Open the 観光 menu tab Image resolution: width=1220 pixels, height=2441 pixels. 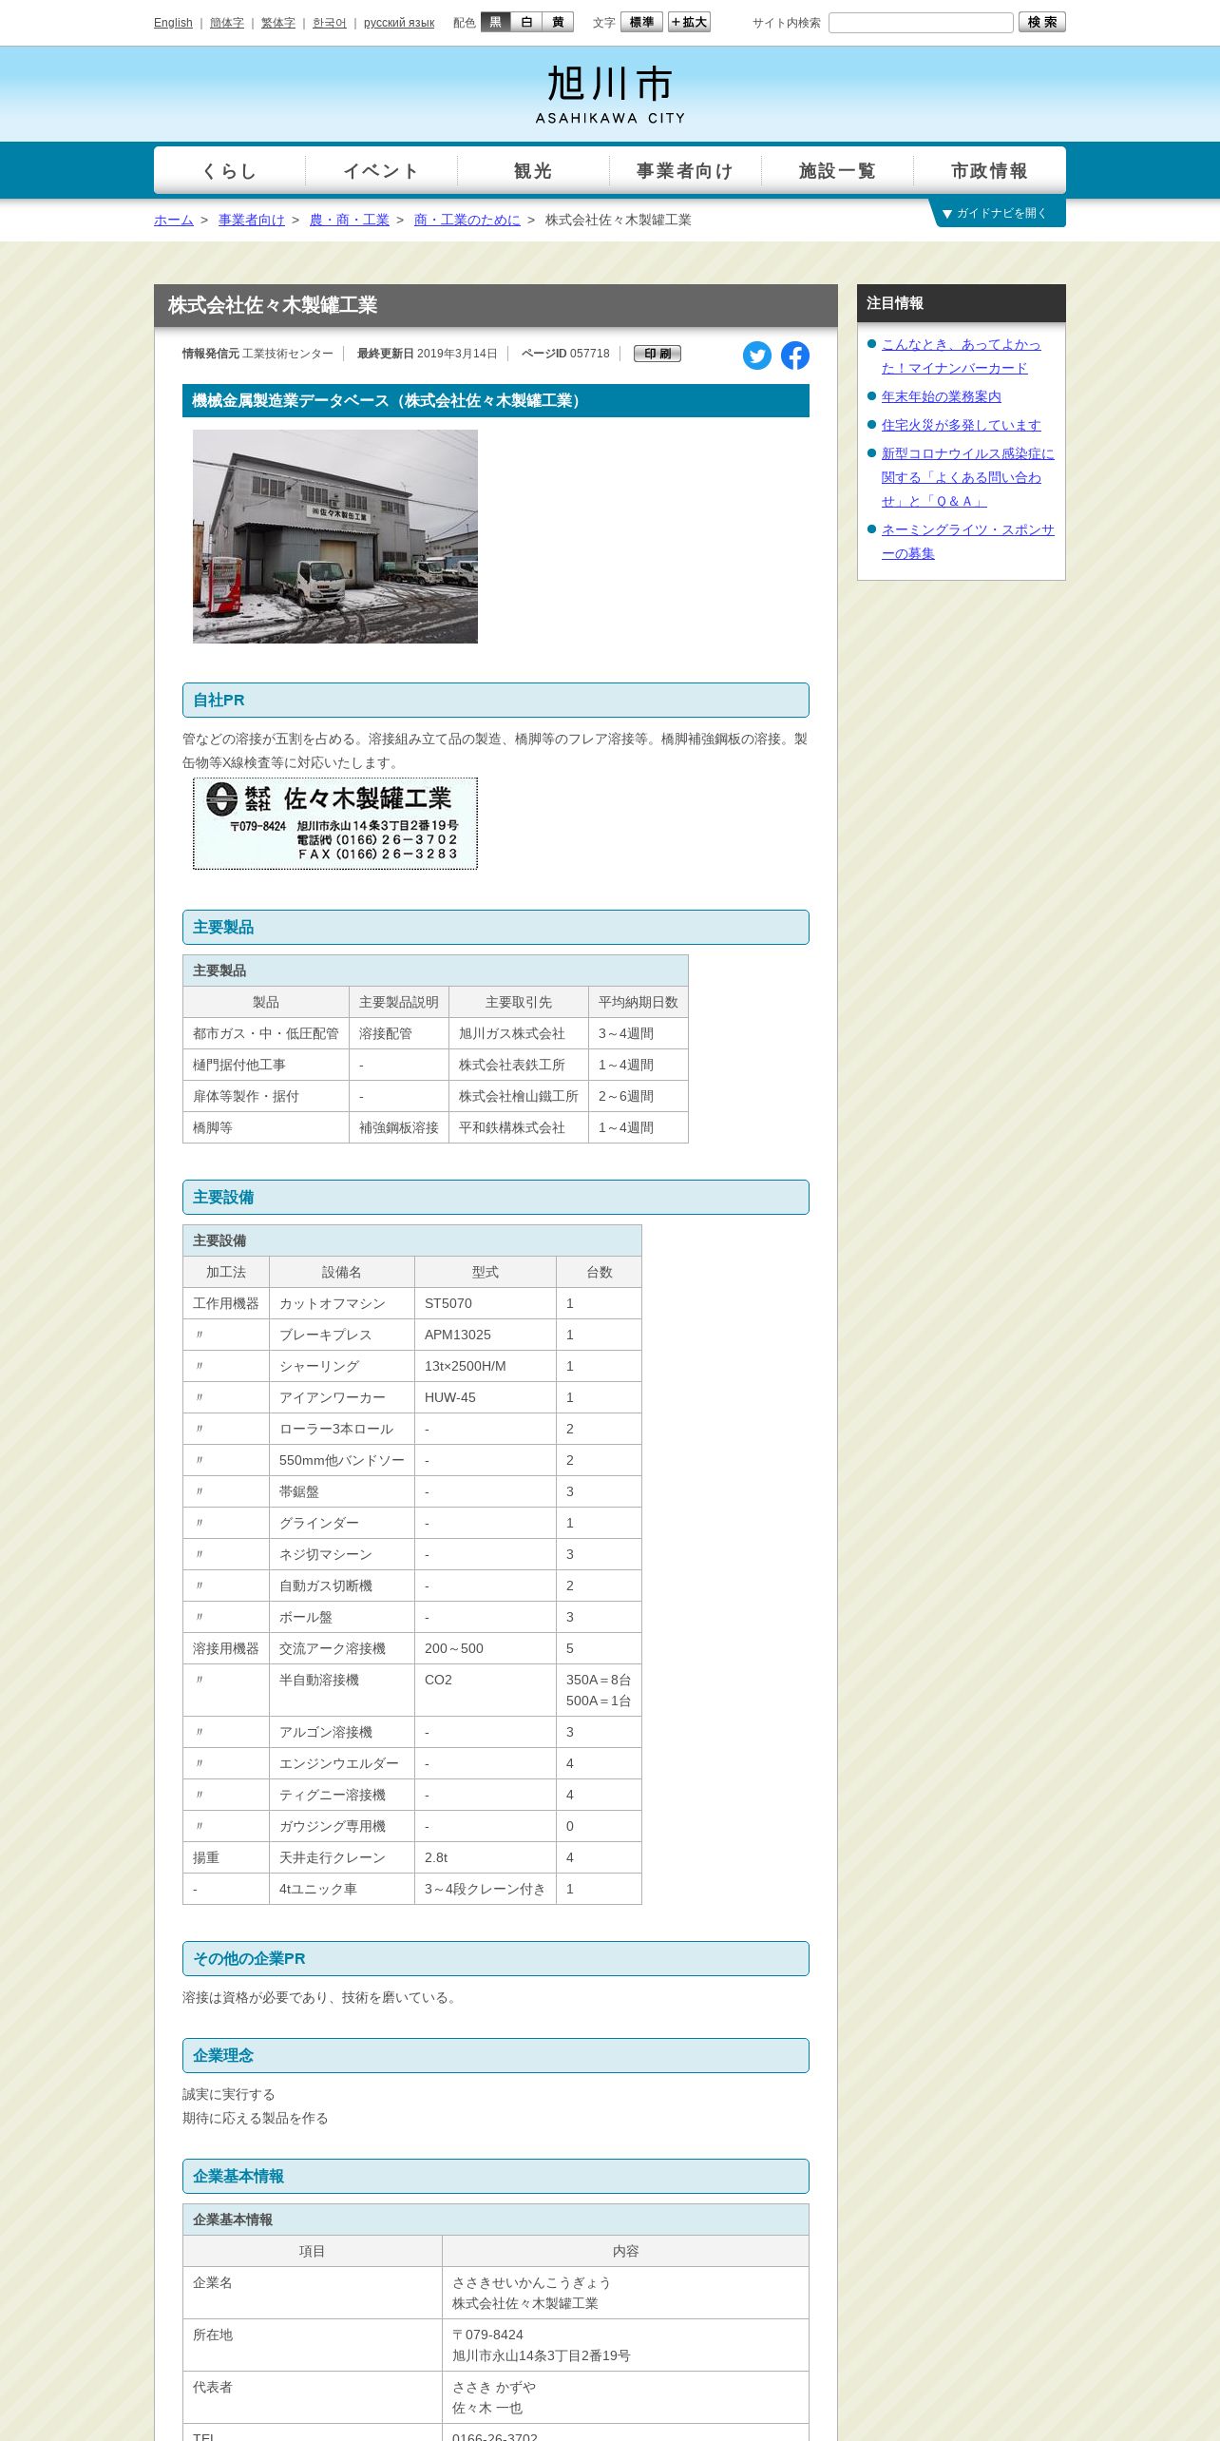coord(534,170)
